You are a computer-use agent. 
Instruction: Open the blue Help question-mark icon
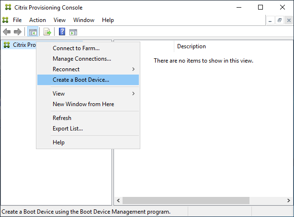point(62,32)
